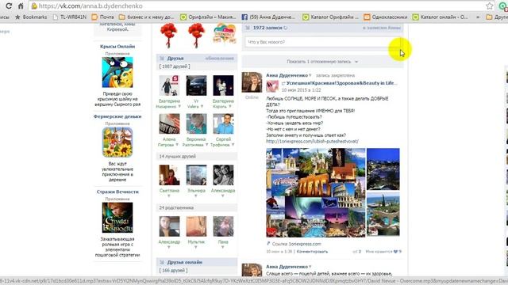The image size is (508, 285).
Task: Expand the arrow next to Vr Valera
Action: (202, 107)
